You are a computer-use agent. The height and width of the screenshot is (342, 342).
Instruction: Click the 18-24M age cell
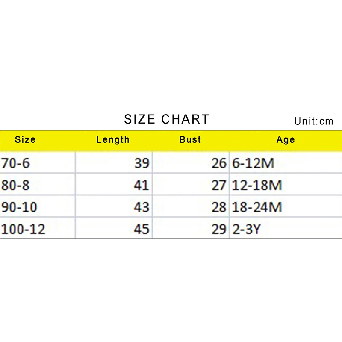(x=257, y=207)
